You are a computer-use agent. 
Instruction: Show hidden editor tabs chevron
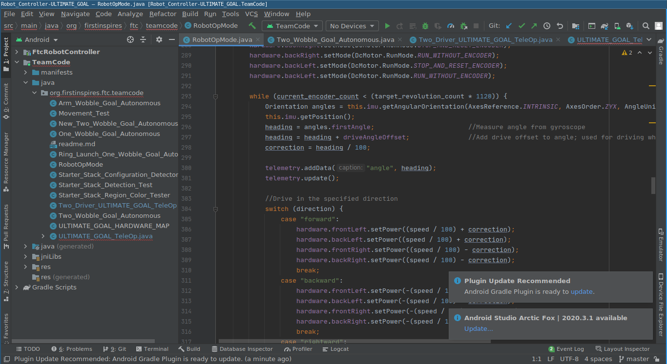point(649,39)
